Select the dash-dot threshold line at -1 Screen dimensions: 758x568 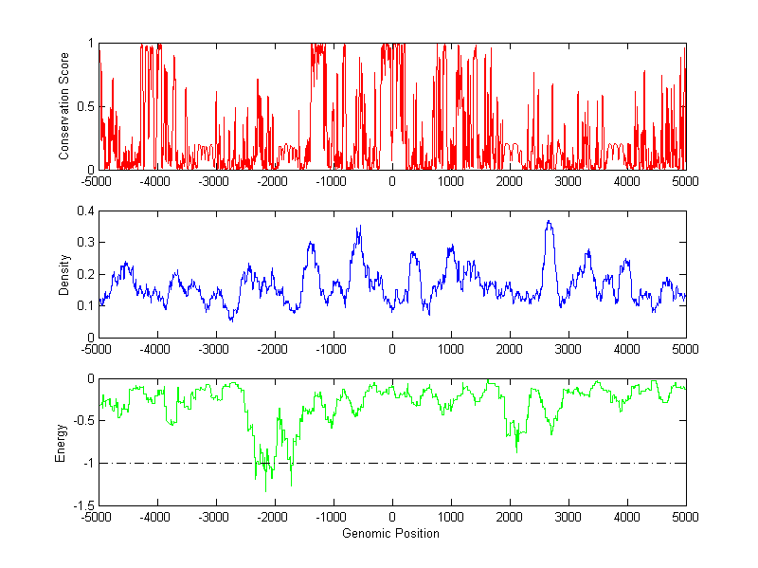point(474,464)
